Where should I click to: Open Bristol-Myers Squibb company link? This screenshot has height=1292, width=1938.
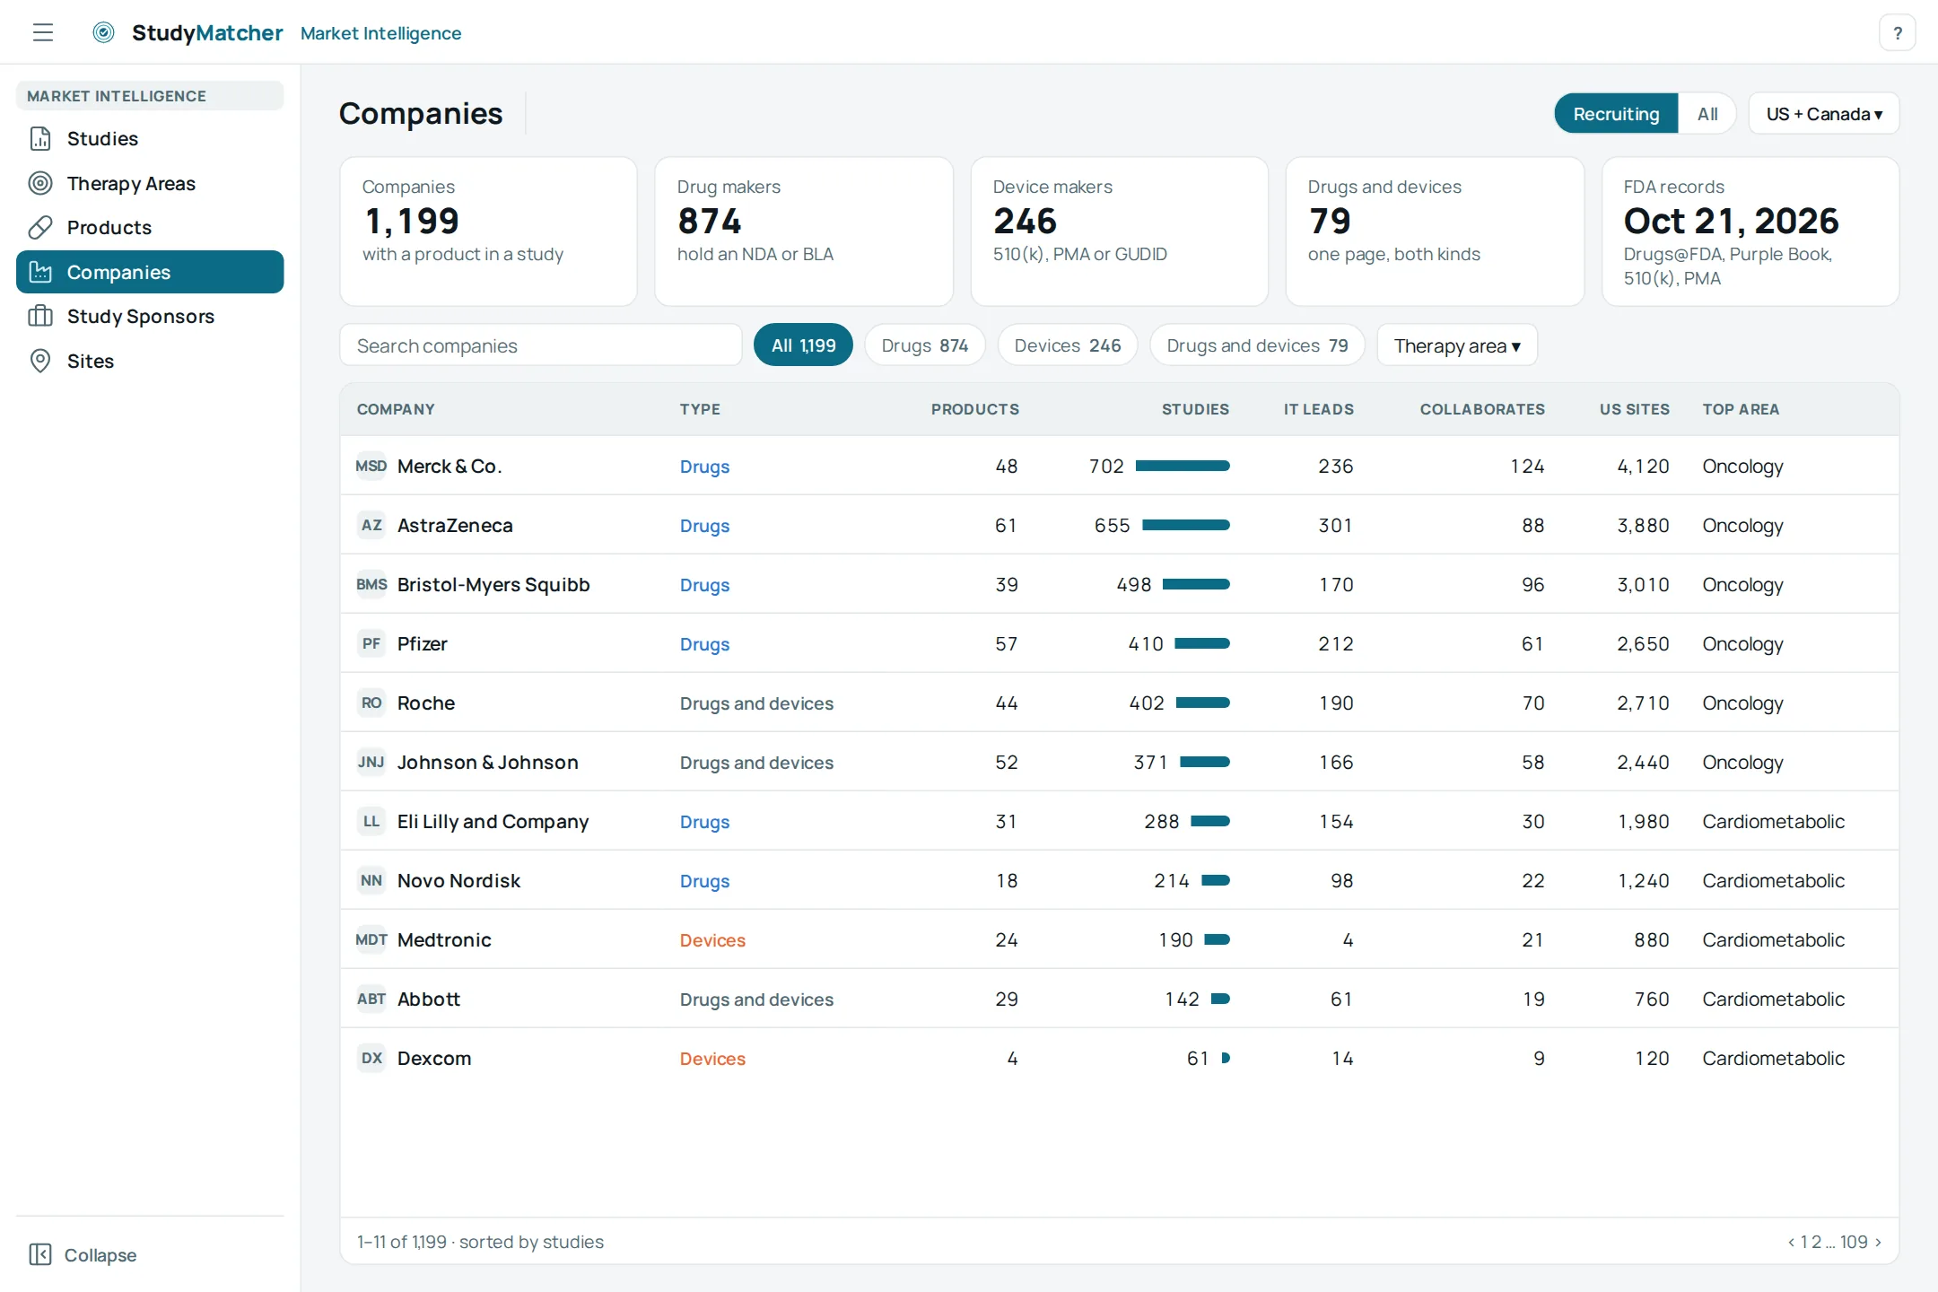tap(493, 584)
